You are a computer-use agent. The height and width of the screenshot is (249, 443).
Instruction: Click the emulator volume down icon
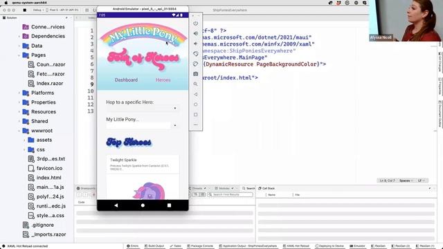click(x=195, y=44)
